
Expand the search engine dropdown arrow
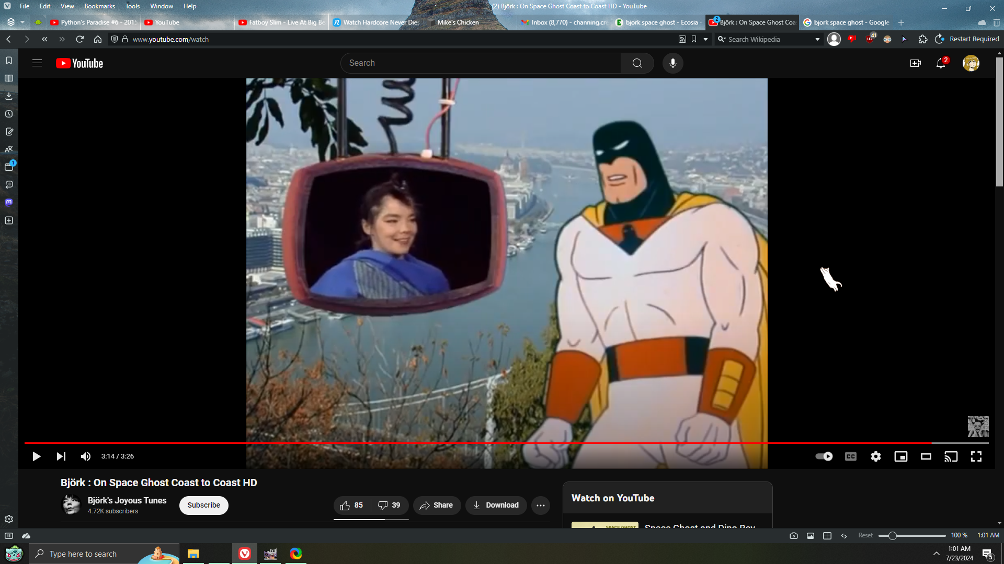click(817, 39)
